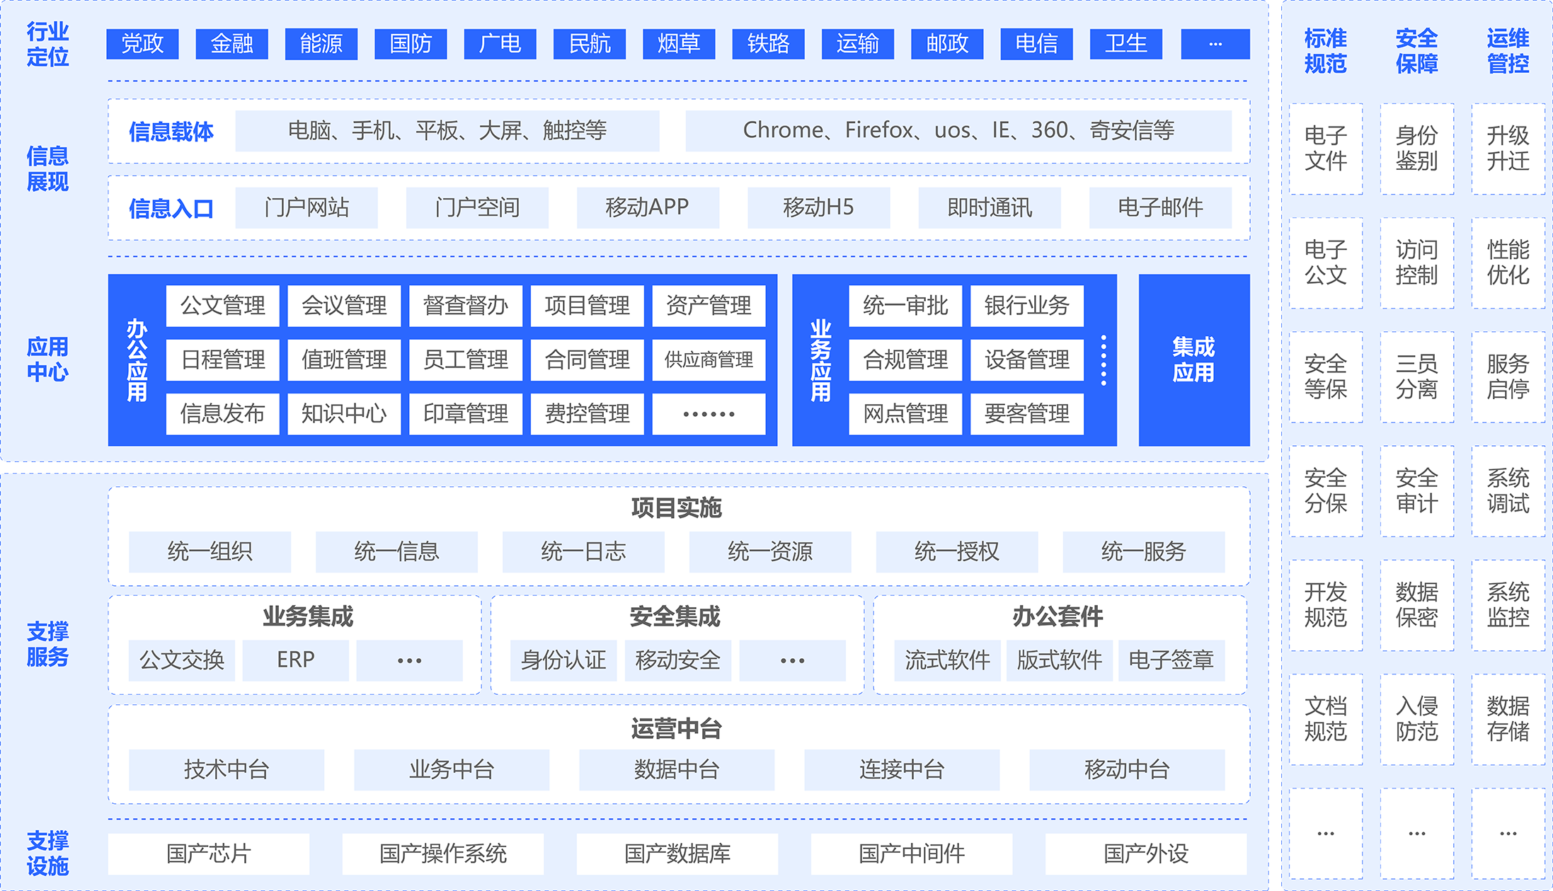The image size is (1553, 891).
Task: Click 电子签章 in 办公套件
Action: click(1171, 660)
